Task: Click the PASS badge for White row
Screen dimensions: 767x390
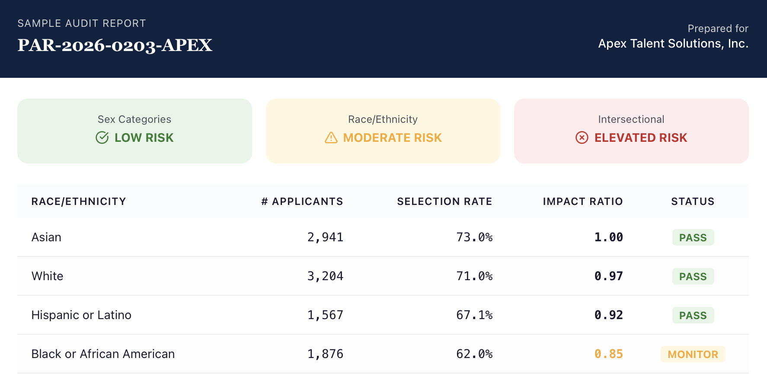Action: [x=693, y=276]
